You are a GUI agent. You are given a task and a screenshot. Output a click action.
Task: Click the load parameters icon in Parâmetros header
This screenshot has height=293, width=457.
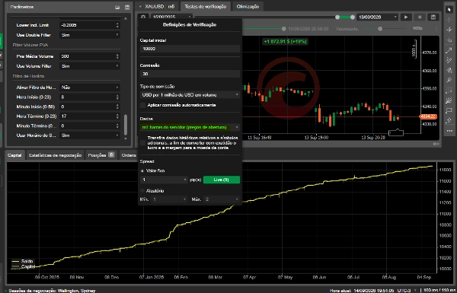coord(117,7)
